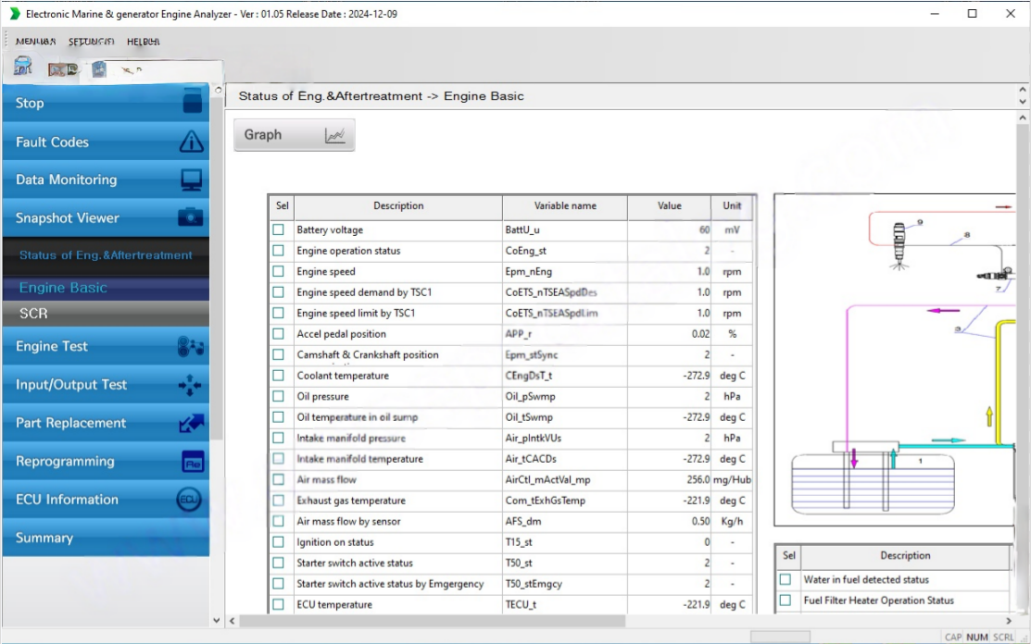1031x644 pixels.
Task: Open the Setting menu
Action: (x=91, y=42)
